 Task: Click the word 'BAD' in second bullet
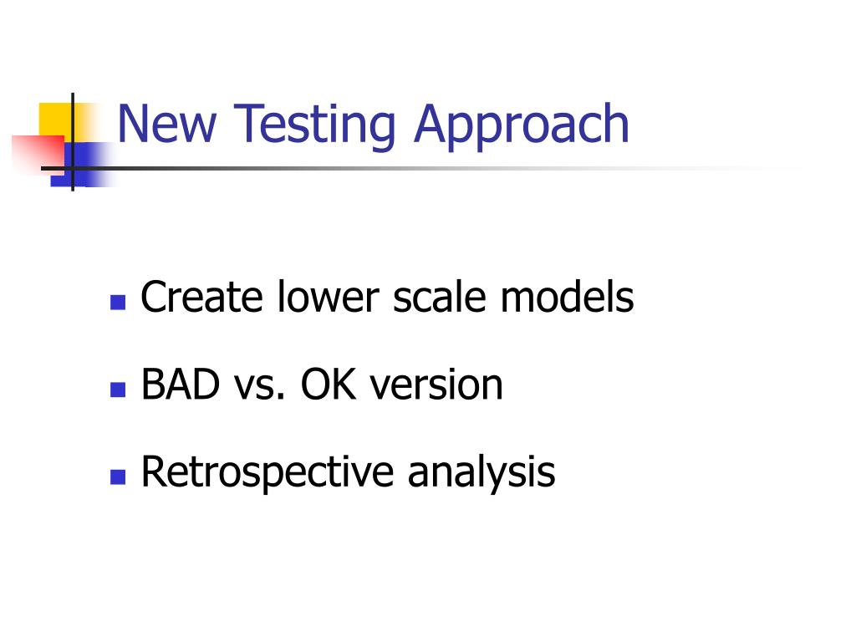pos(181,385)
